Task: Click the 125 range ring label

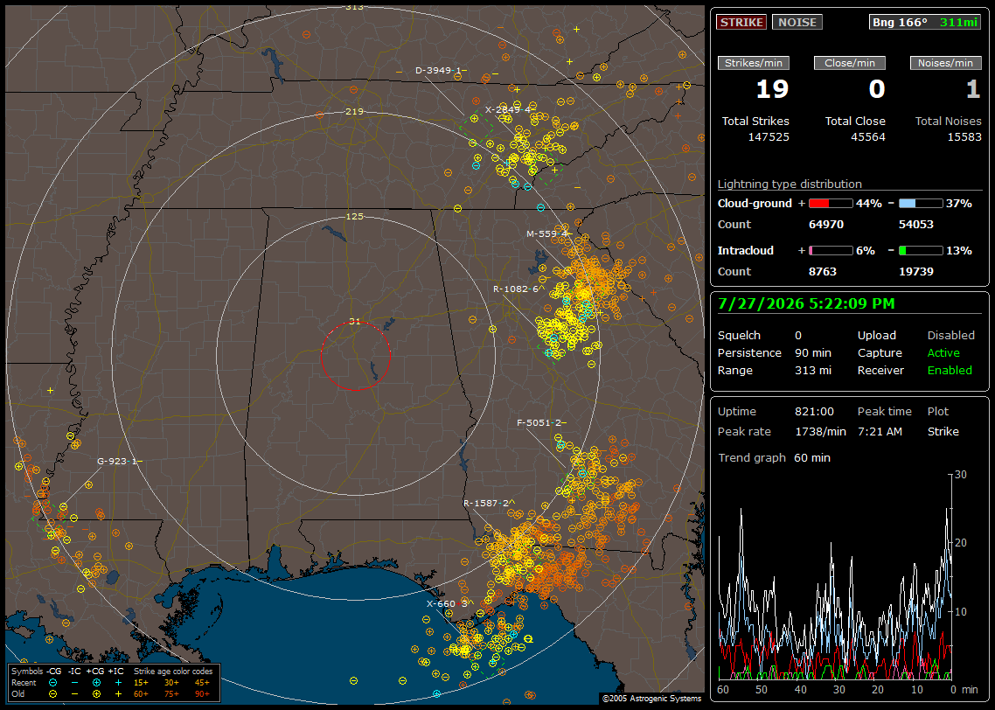Action: 355,216
